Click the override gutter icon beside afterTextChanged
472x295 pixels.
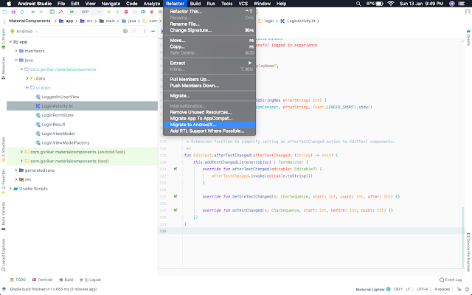(176, 169)
